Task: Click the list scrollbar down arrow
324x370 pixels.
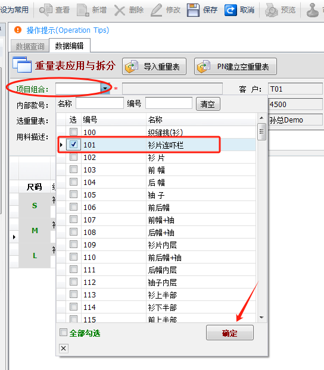Action: (x=261, y=318)
